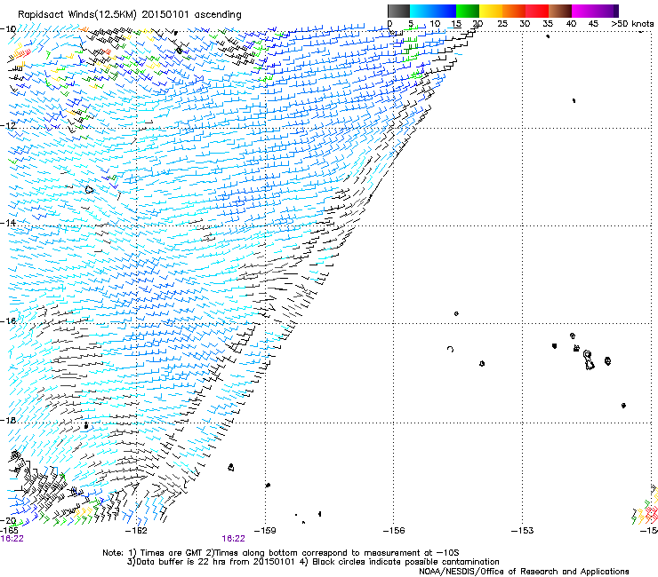Screen dimensions: 658x577
Task: Click the '-156' longitude label
Action: (x=394, y=531)
